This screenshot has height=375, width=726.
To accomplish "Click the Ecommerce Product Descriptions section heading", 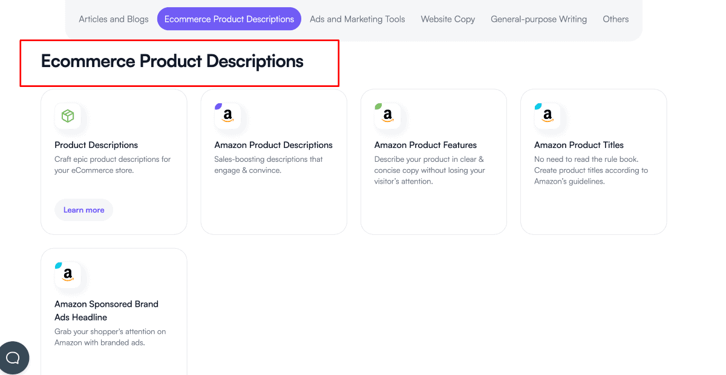I will tap(172, 62).
